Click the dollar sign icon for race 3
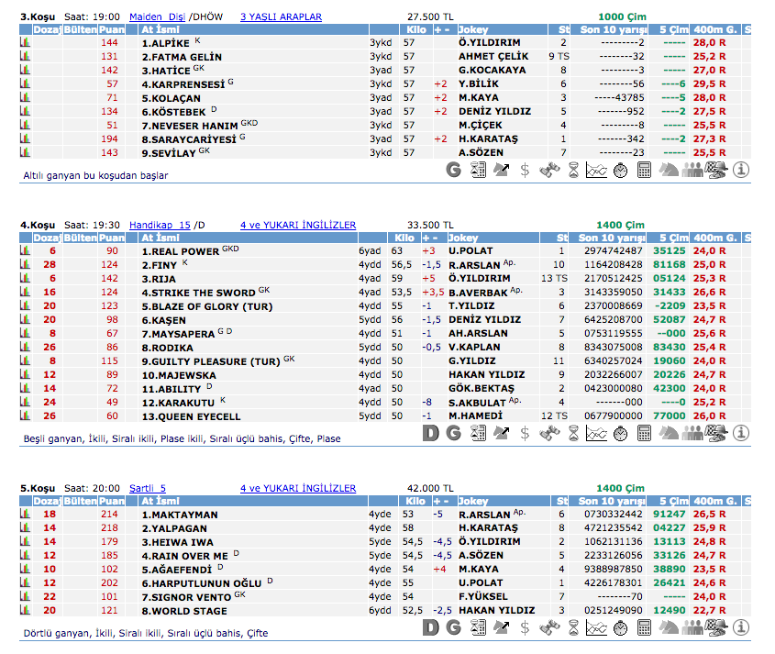This screenshot has width=775, height=654. (x=525, y=170)
